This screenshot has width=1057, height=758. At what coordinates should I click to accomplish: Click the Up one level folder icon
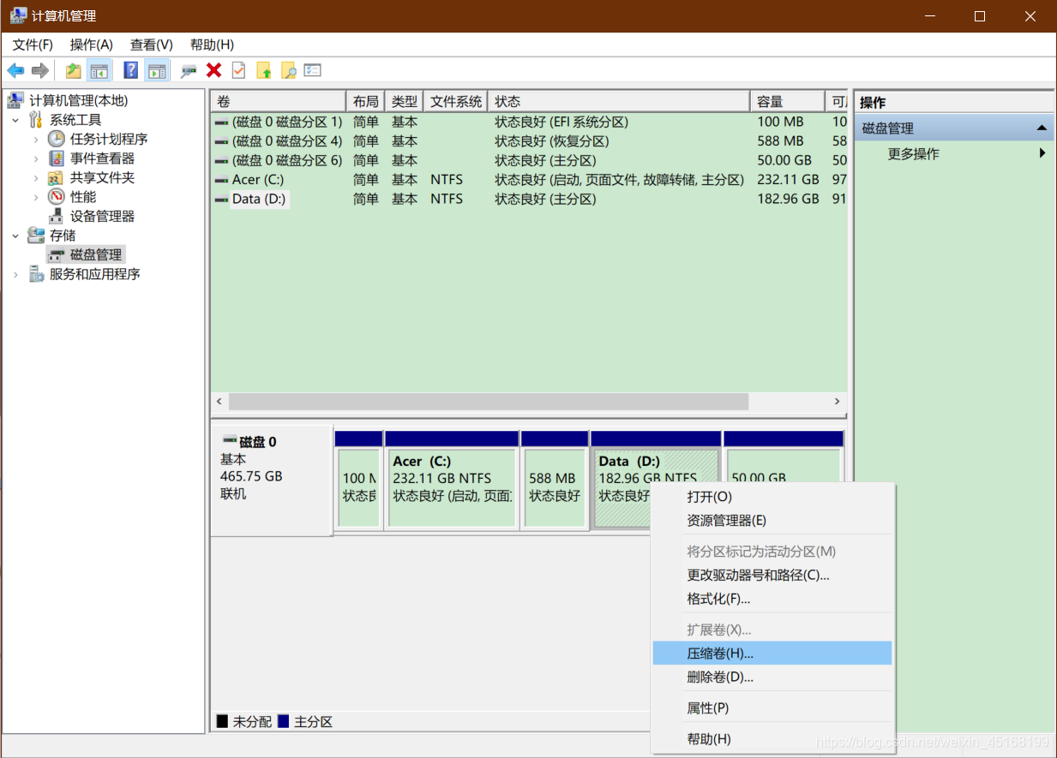pos(74,70)
